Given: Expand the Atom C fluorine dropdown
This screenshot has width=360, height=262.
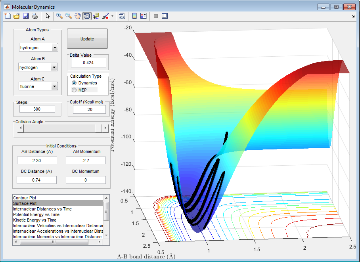Looking at the screenshot, I should click(x=54, y=86).
